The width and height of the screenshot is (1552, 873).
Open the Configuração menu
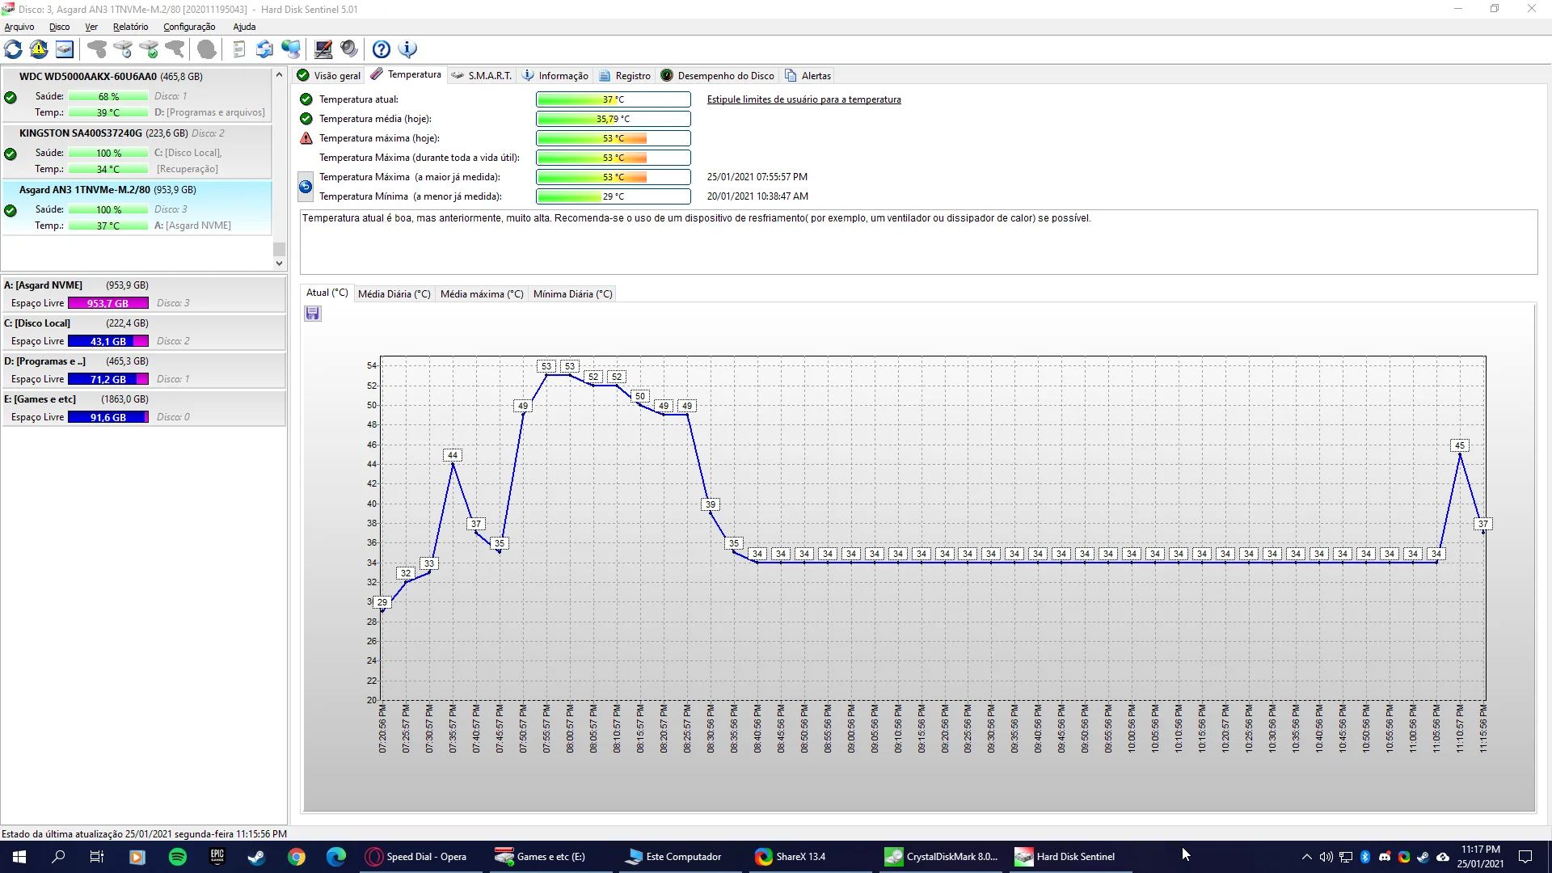(189, 27)
